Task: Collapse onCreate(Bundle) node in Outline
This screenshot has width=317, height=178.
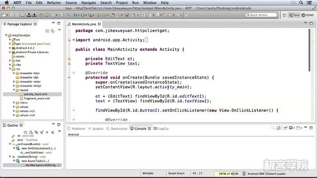Action: 10,144
